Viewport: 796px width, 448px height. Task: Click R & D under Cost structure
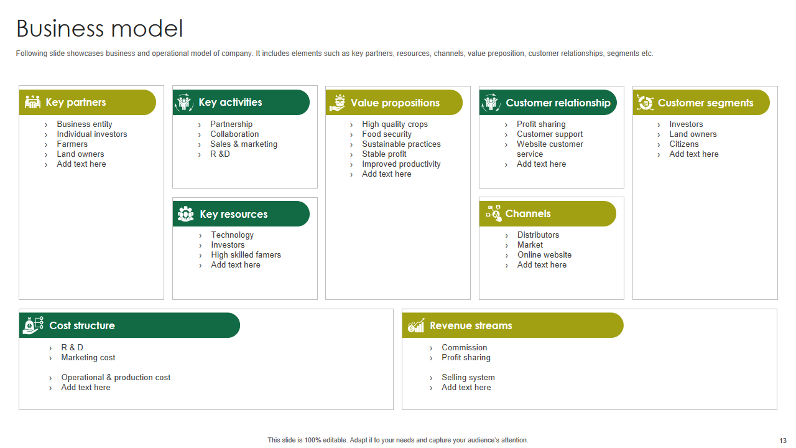[x=72, y=348]
